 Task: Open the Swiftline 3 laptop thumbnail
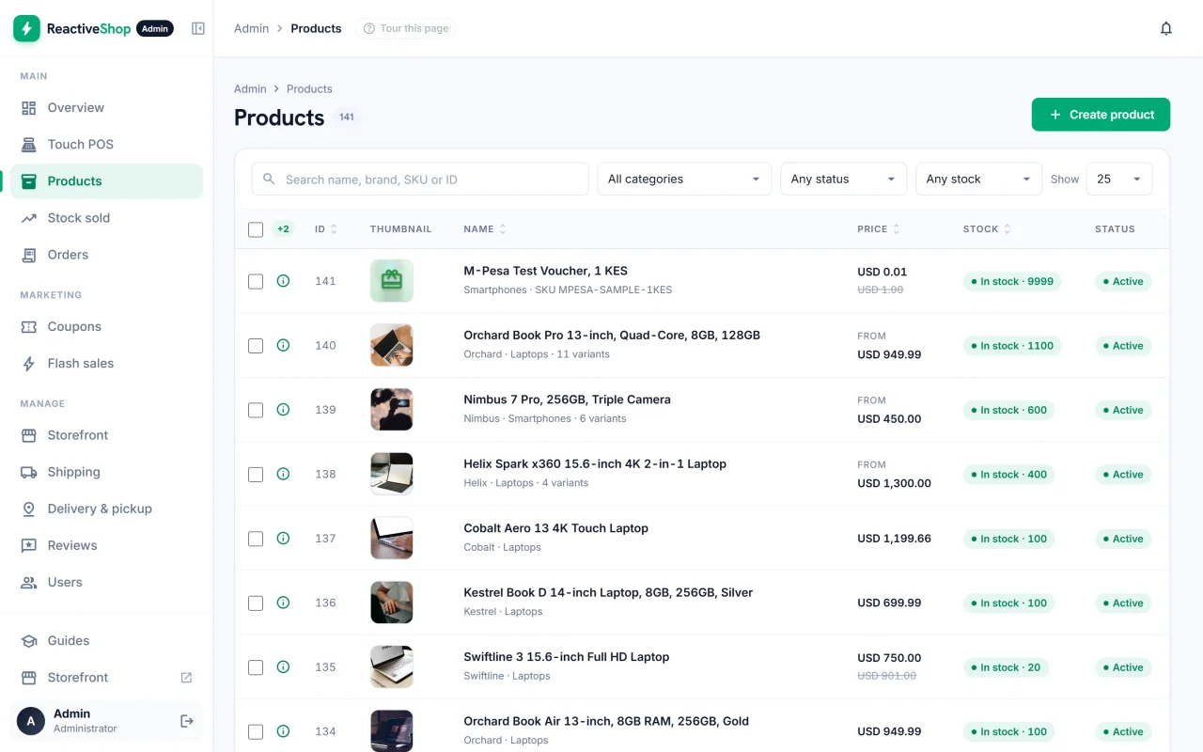[391, 667]
